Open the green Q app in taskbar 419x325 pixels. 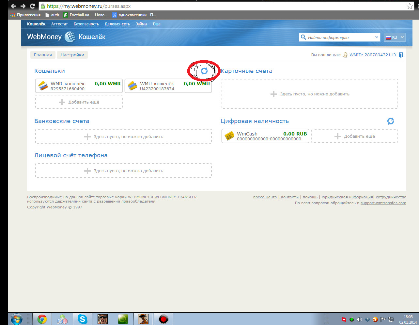(x=123, y=319)
